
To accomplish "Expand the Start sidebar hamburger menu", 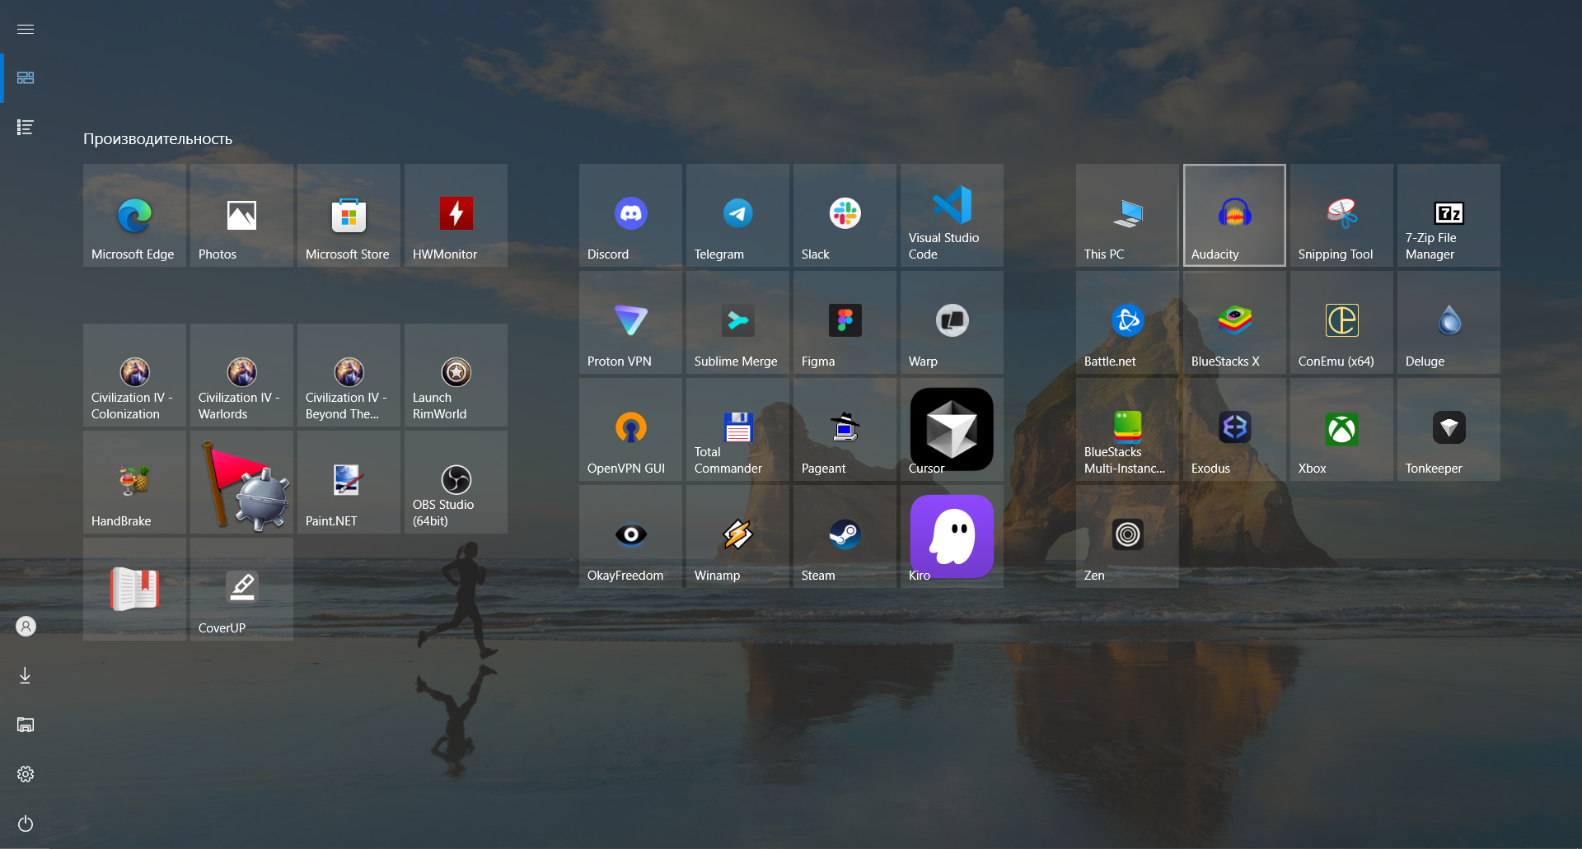I will pyautogui.click(x=26, y=29).
